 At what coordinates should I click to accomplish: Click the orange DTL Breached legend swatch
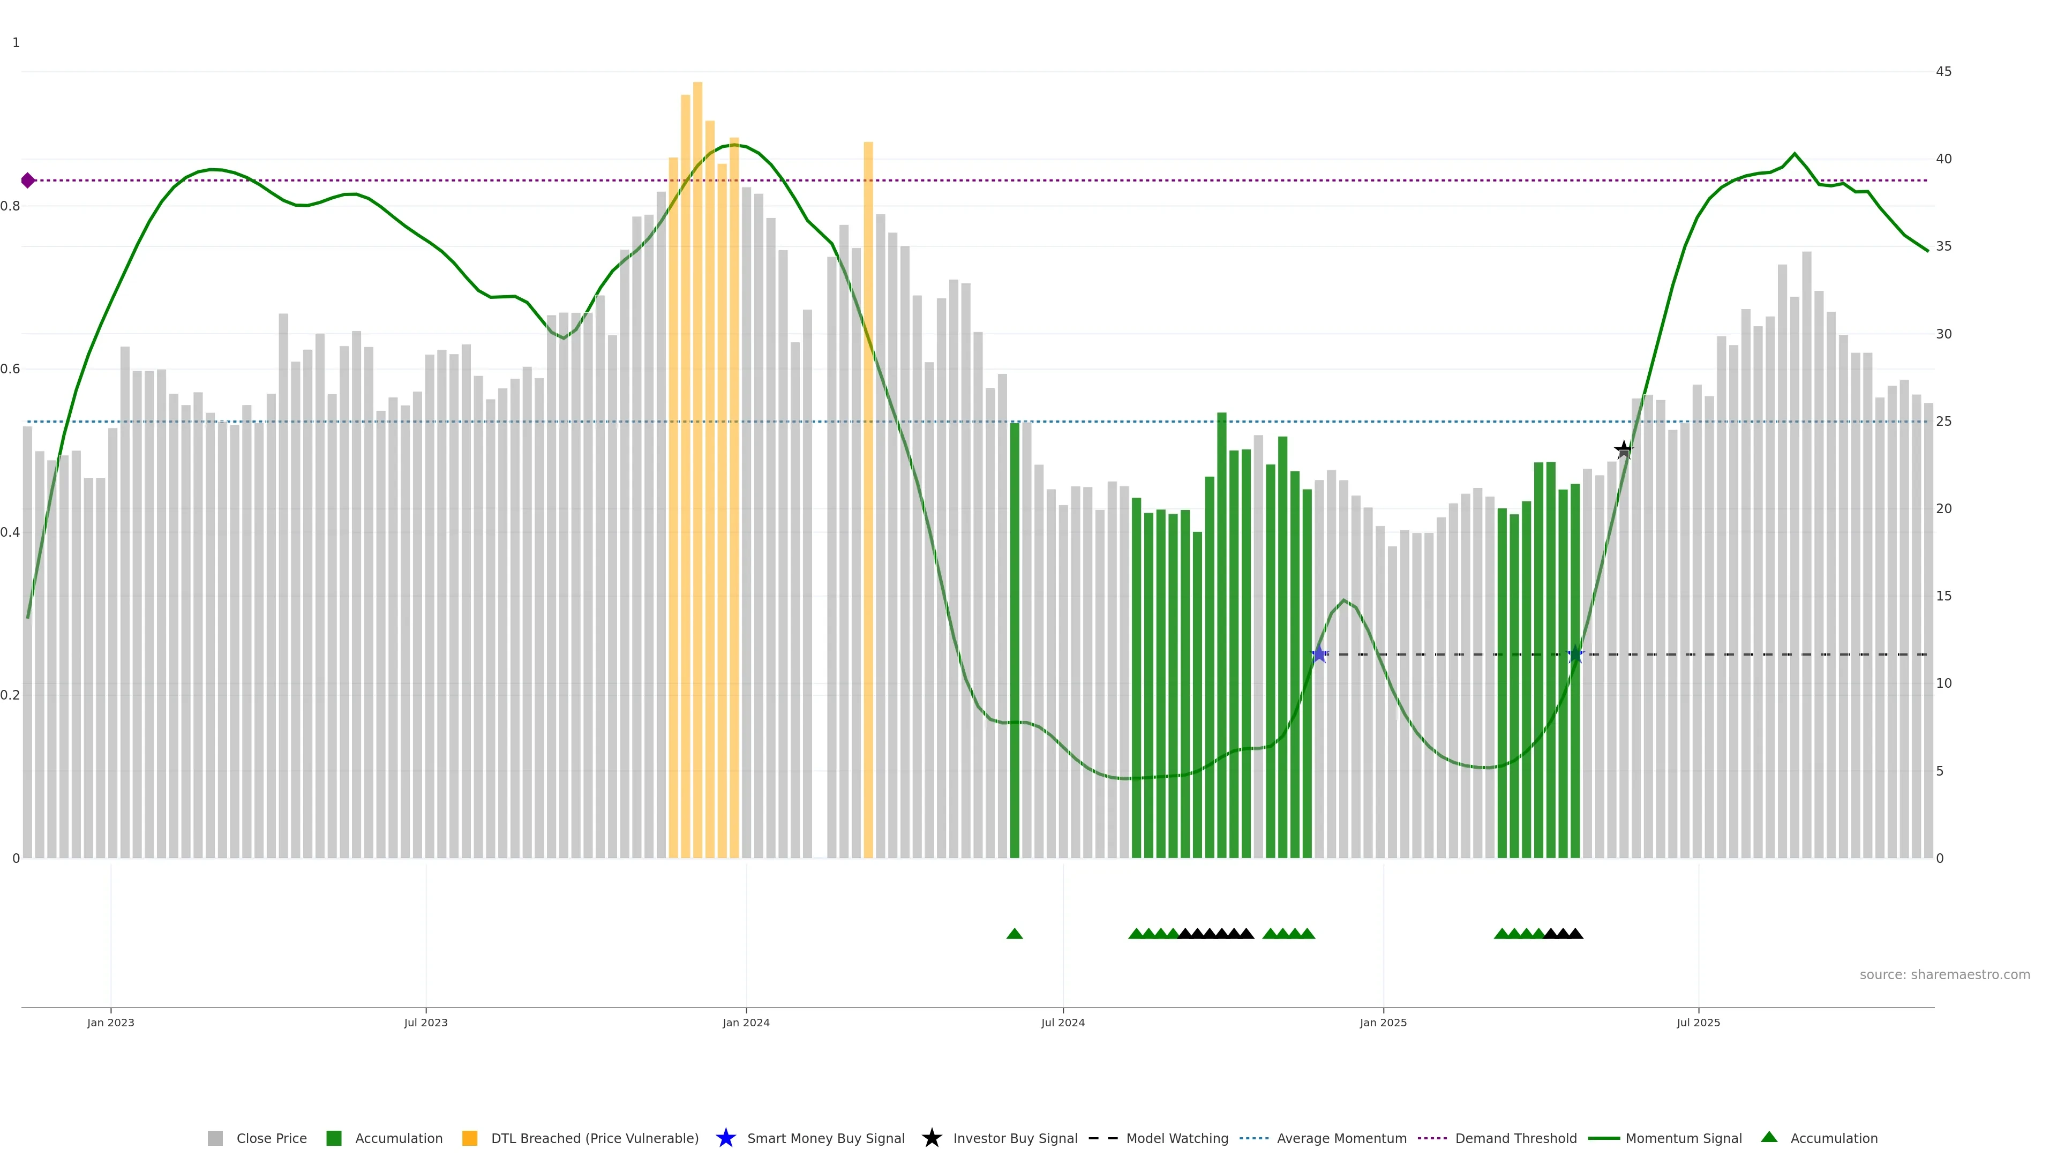tap(470, 1139)
